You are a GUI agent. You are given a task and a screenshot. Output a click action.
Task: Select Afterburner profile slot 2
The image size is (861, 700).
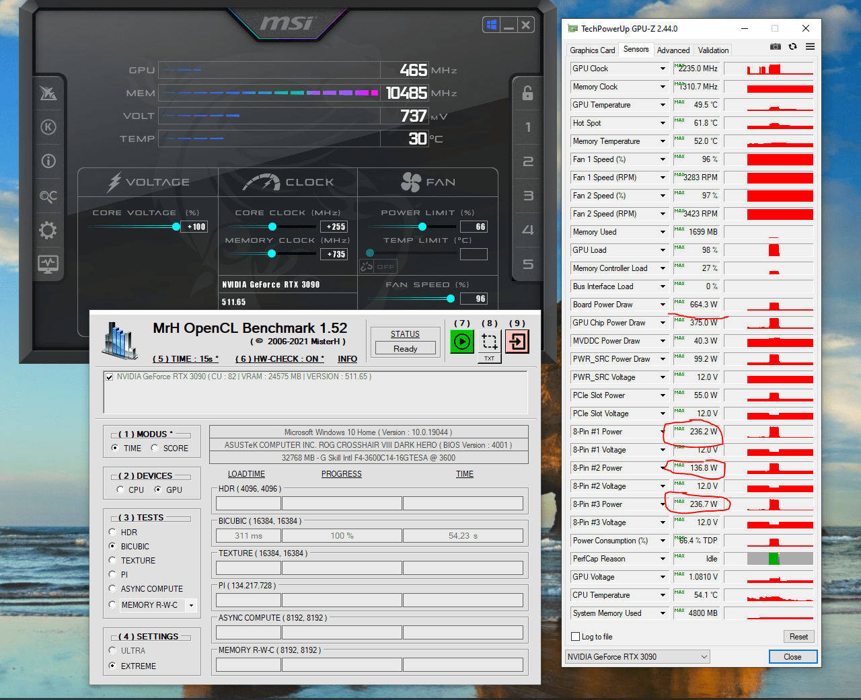tap(528, 161)
